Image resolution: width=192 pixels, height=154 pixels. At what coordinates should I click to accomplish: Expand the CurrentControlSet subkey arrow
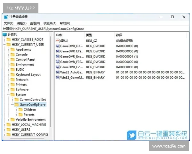tap(12, 100)
